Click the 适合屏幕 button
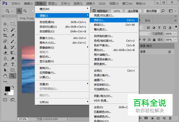 (133, 11)
